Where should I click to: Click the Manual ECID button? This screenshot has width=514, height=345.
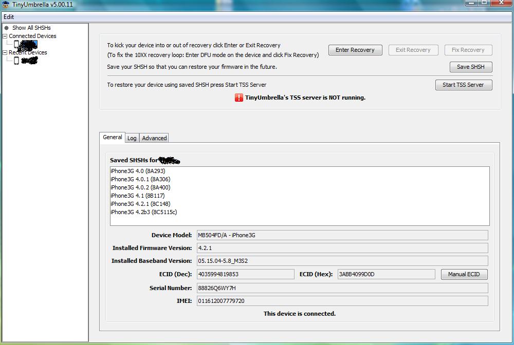coord(464,274)
